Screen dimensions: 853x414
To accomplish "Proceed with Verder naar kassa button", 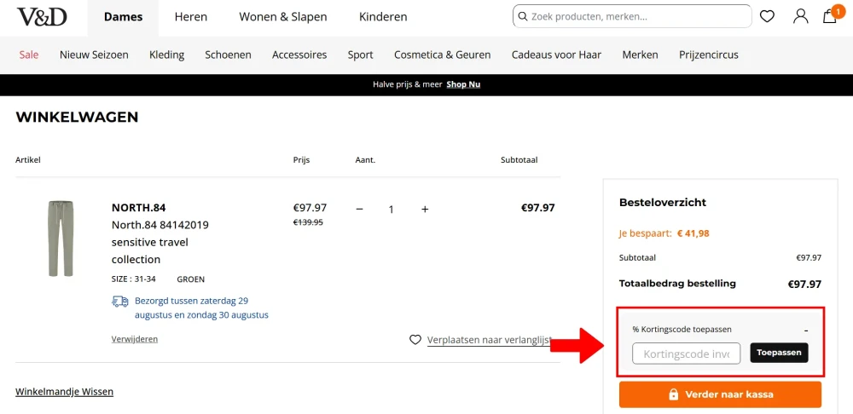I will click(x=720, y=394).
